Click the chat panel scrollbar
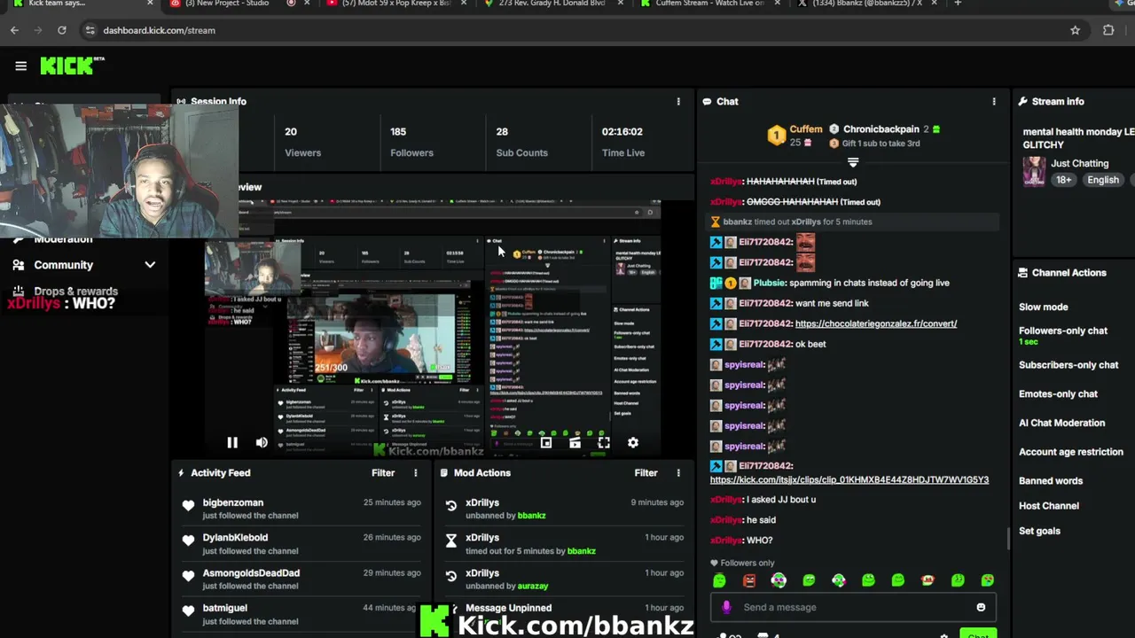The width and height of the screenshot is (1135, 638). (x=1006, y=538)
